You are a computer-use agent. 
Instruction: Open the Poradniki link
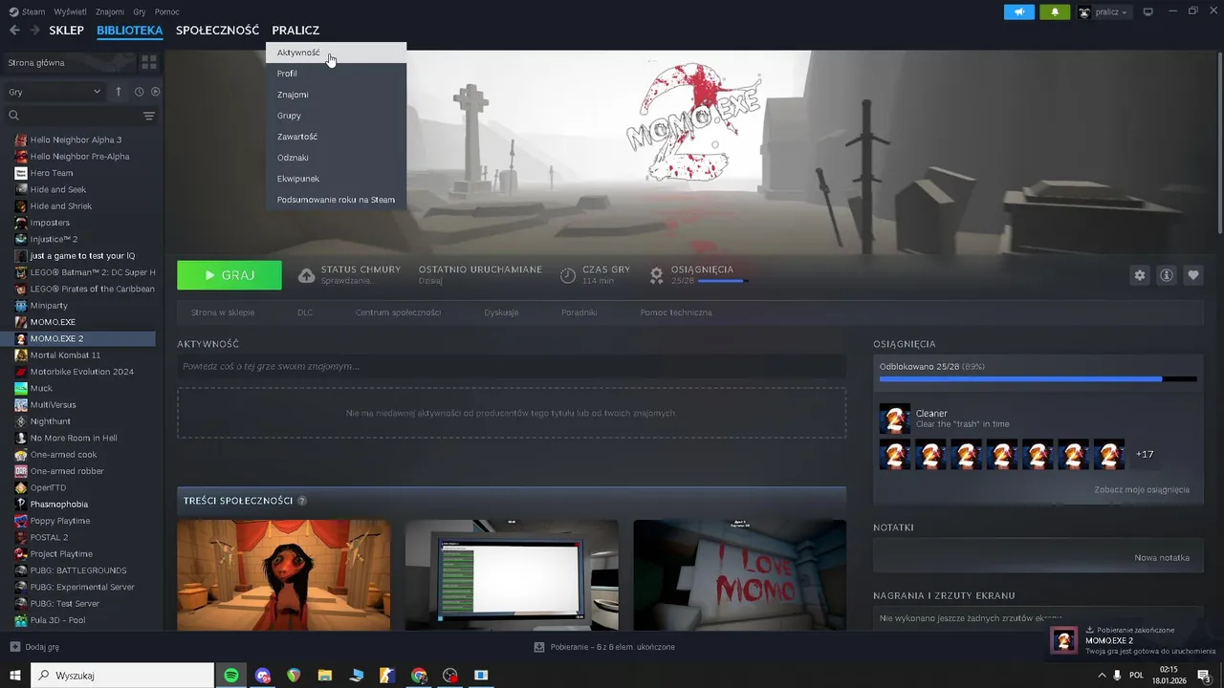click(579, 312)
